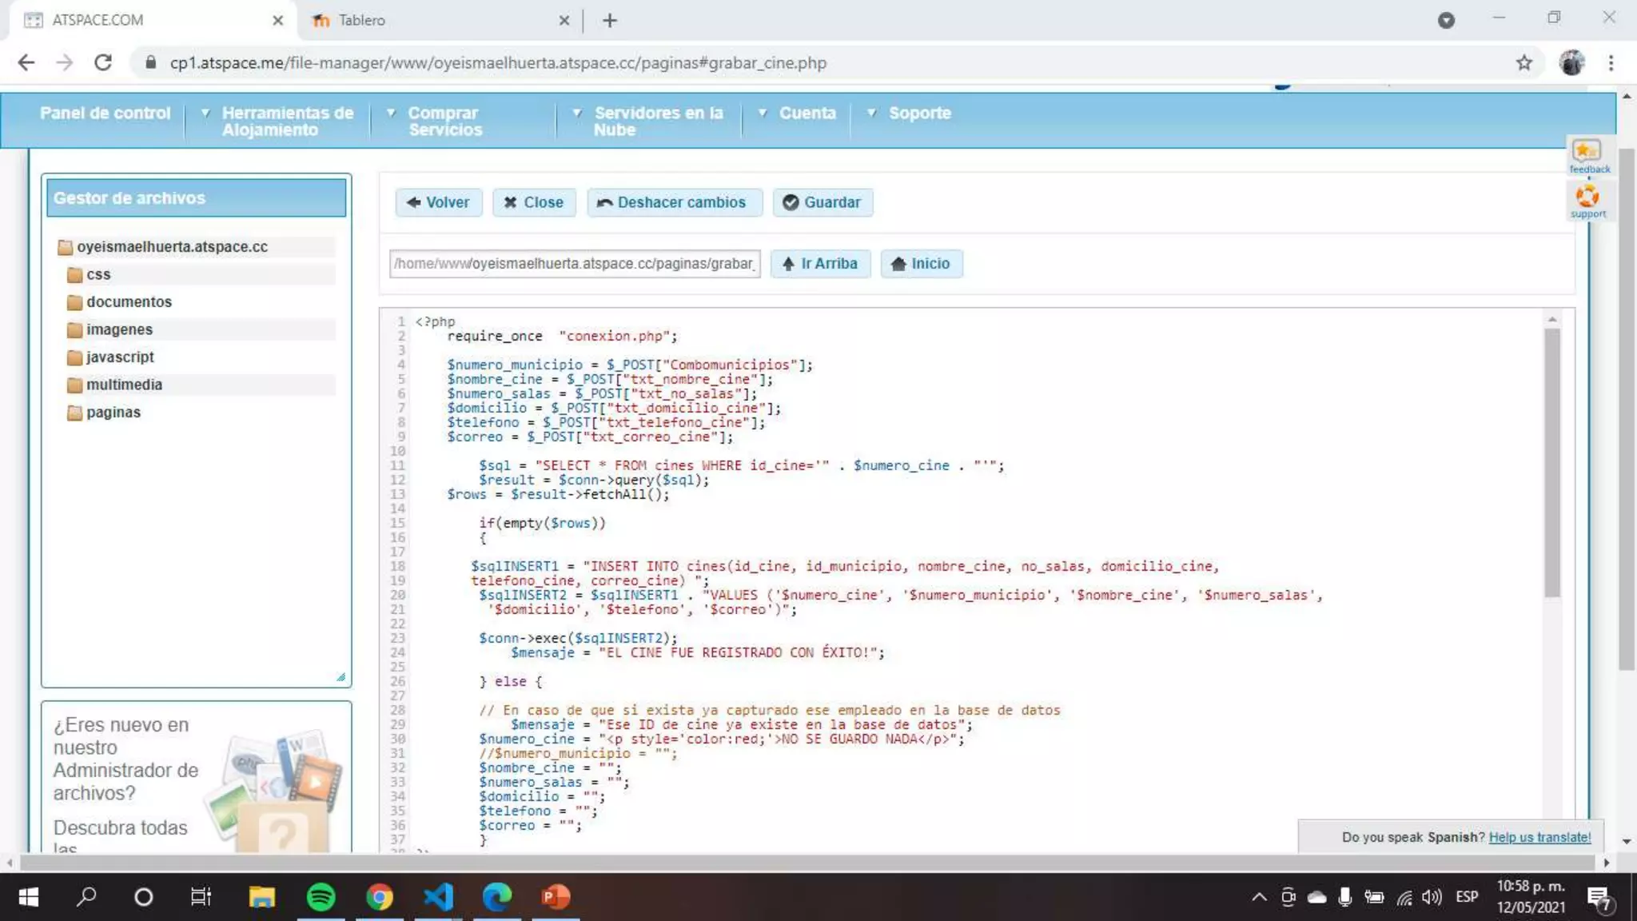Viewport: 1637px width, 921px height.
Task: Click the feedback star icon
Action: coord(1587,152)
